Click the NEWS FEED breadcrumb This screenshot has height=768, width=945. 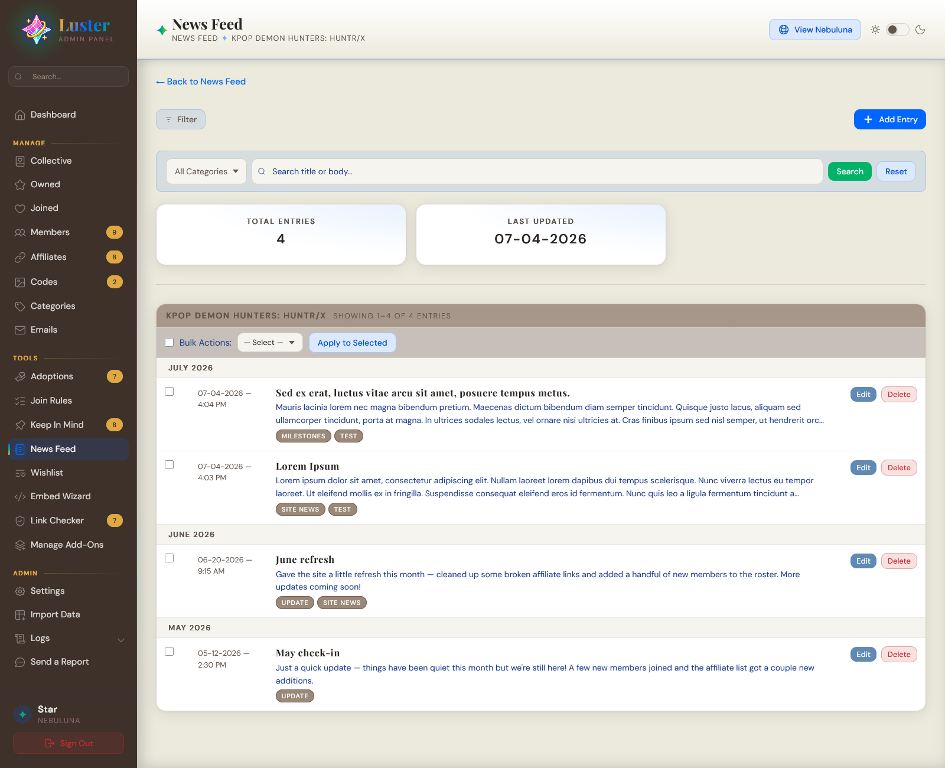[x=195, y=38]
